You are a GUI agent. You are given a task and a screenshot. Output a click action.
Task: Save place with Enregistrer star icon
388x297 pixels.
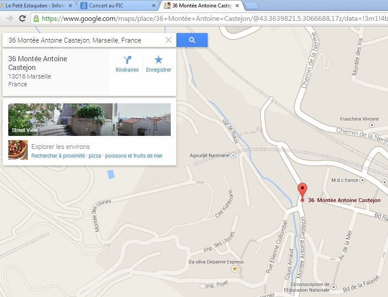point(158,59)
